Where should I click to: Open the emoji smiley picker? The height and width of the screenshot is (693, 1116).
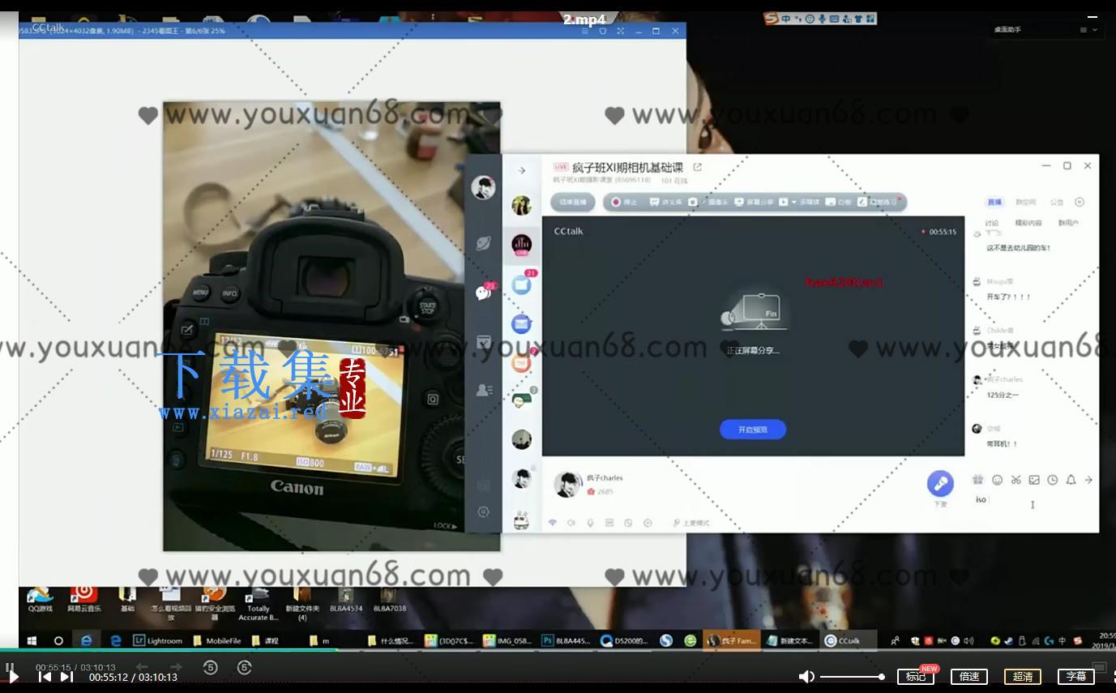click(997, 480)
